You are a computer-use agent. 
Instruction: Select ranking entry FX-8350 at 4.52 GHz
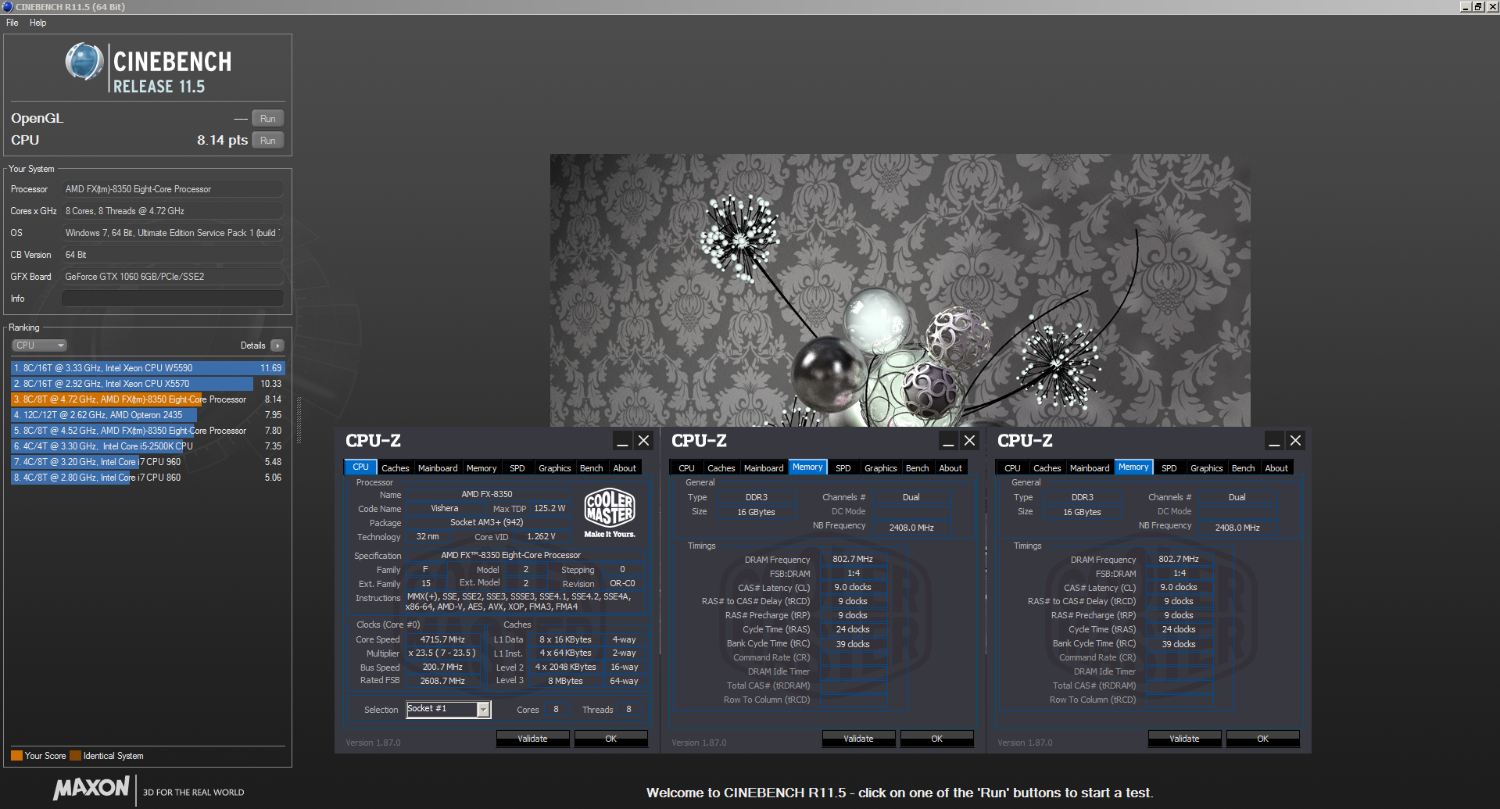click(x=148, y=431)
